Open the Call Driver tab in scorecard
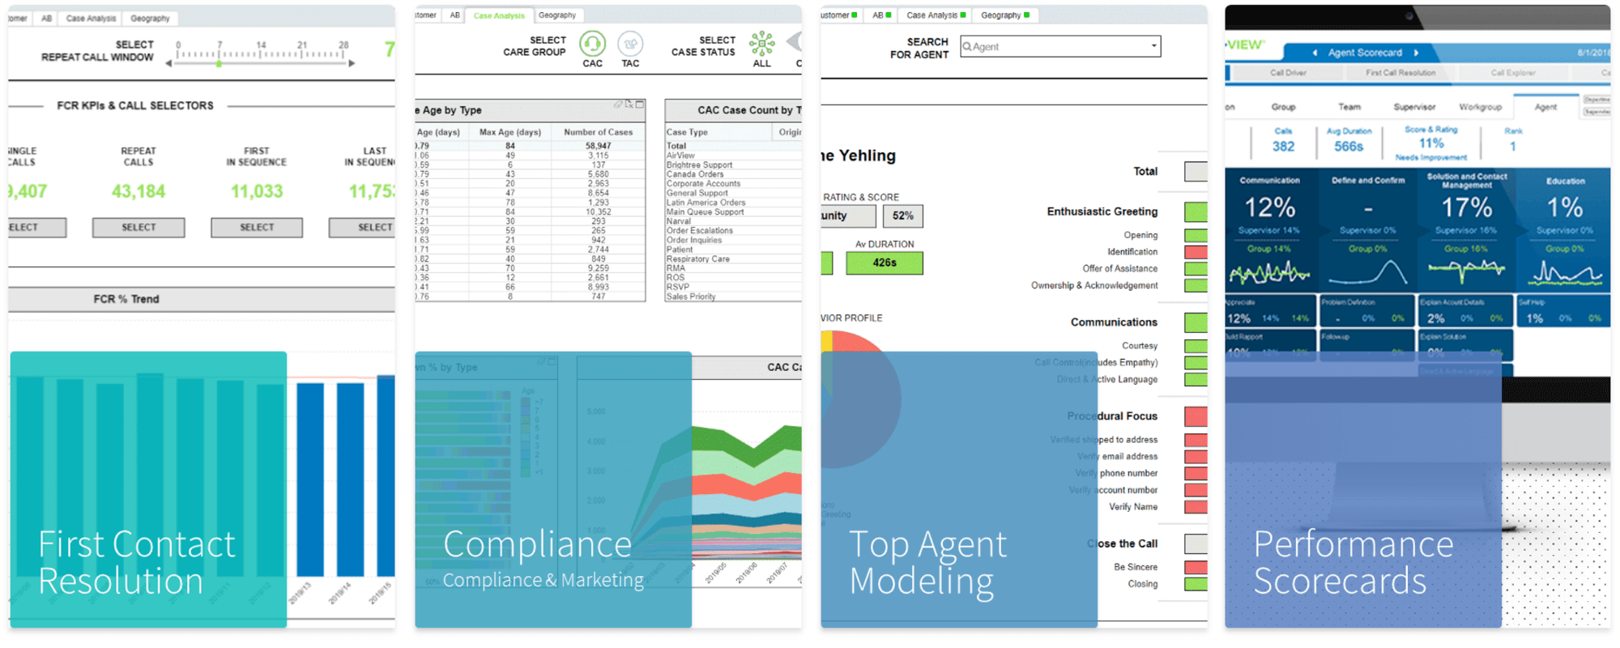 [x=1288, y=73]
